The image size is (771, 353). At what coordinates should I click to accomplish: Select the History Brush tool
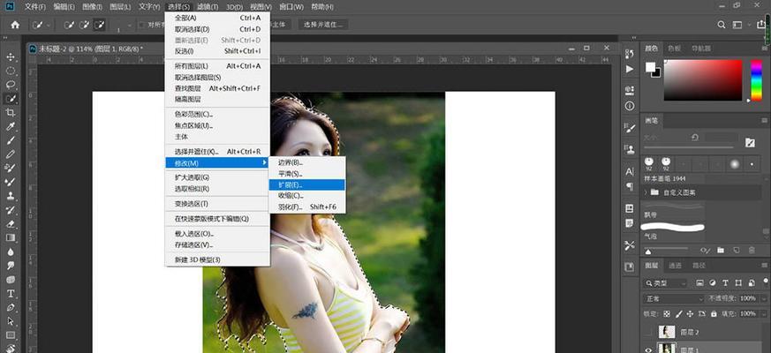10,210
